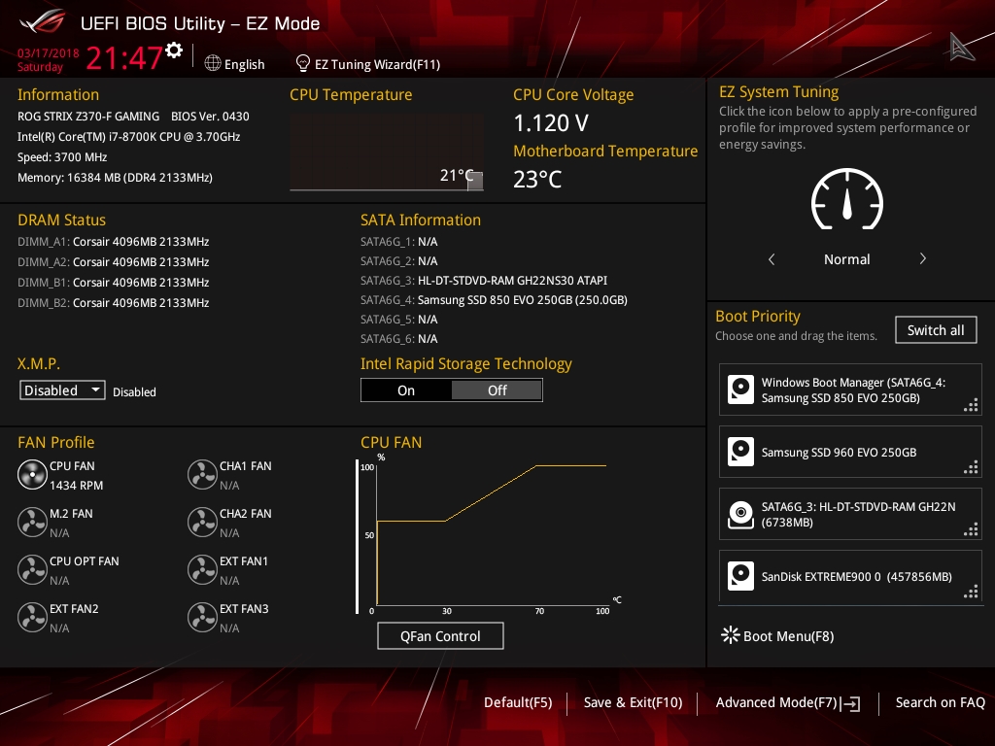995x746 pixels.
Task: Click the 03/17/2018 Saturday date
Action: point(49,59)
